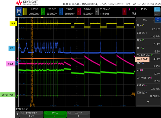Click the hollow delay reference marker at top
This screenshot has width=161, height=118.
click(77, 18)
